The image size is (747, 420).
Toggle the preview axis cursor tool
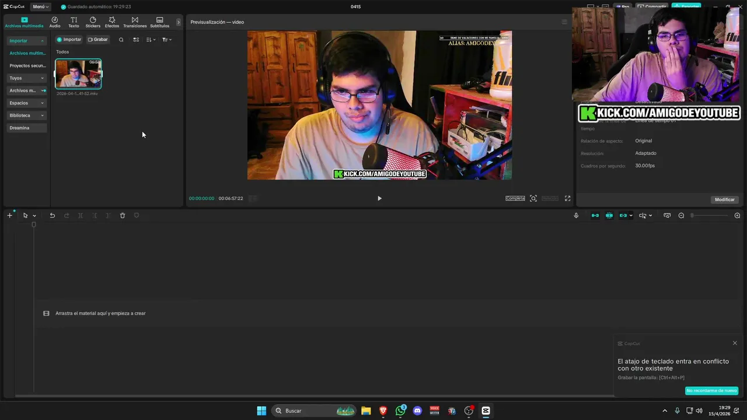643,215
